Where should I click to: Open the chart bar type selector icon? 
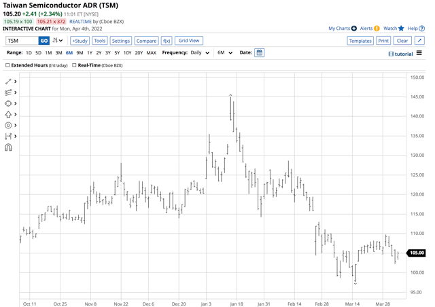pos(58,41)
